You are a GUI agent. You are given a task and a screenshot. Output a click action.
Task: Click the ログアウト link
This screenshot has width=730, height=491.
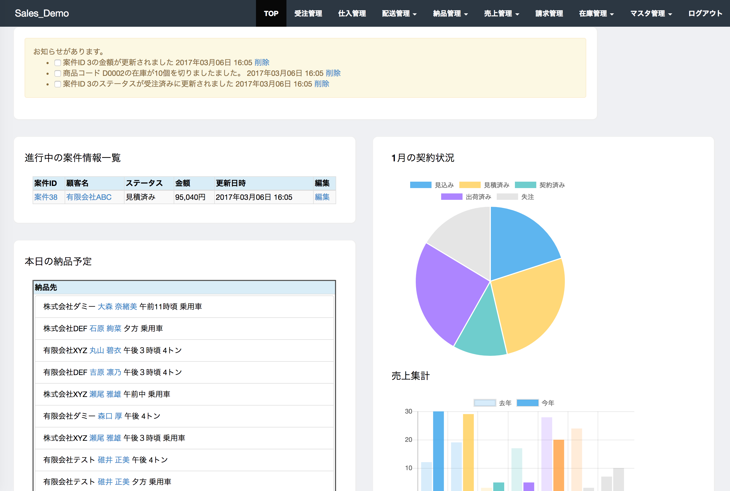tap(705, 13)
